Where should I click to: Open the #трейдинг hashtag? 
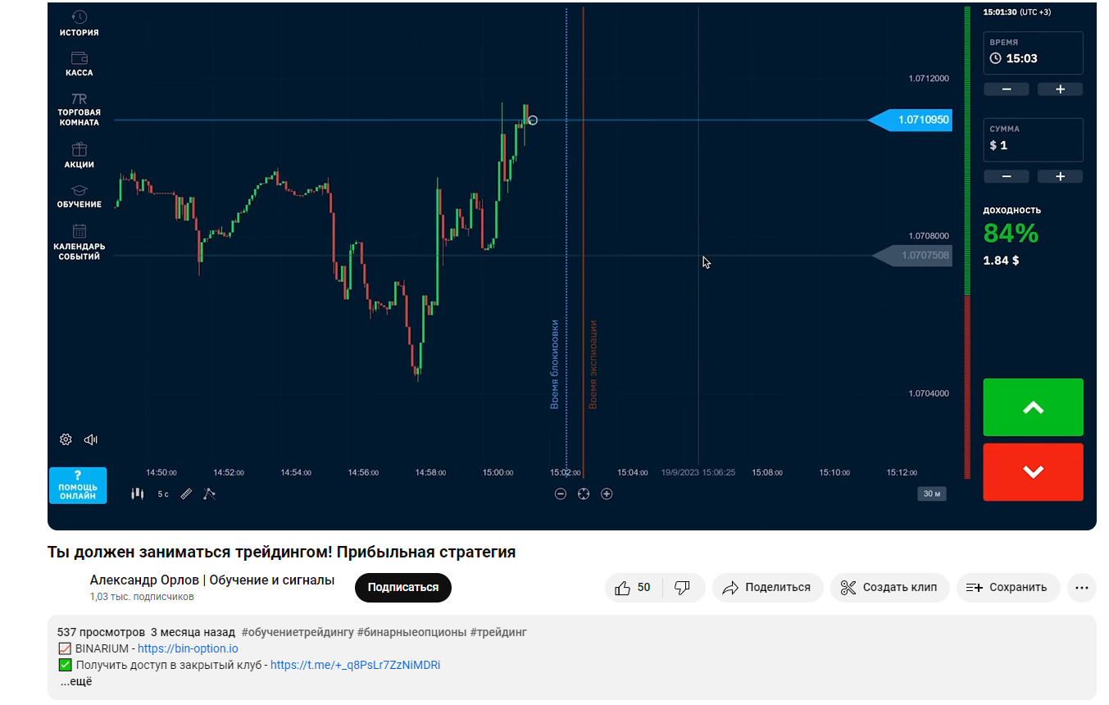pos(498,632)
